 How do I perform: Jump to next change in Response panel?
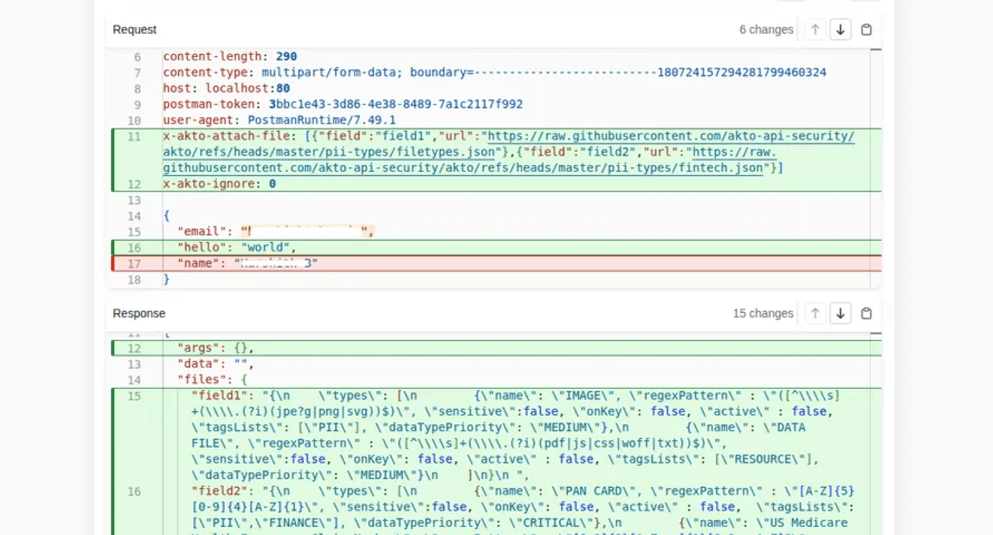840,313
